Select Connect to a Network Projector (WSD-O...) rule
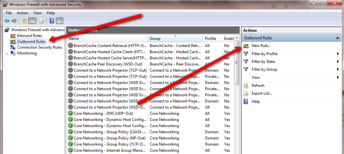344x154 pixels. (x=150, y=107)
